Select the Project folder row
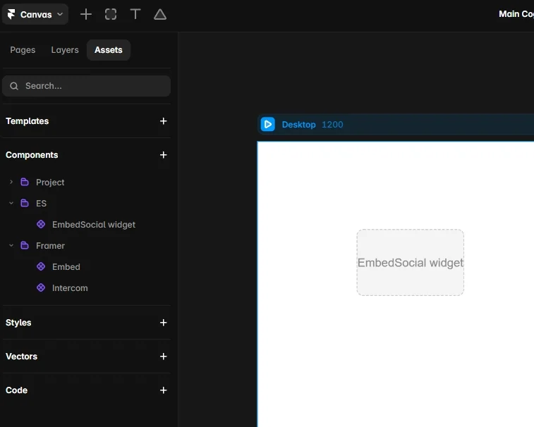The height and width of the screenshot is (427, 534). 87,182
